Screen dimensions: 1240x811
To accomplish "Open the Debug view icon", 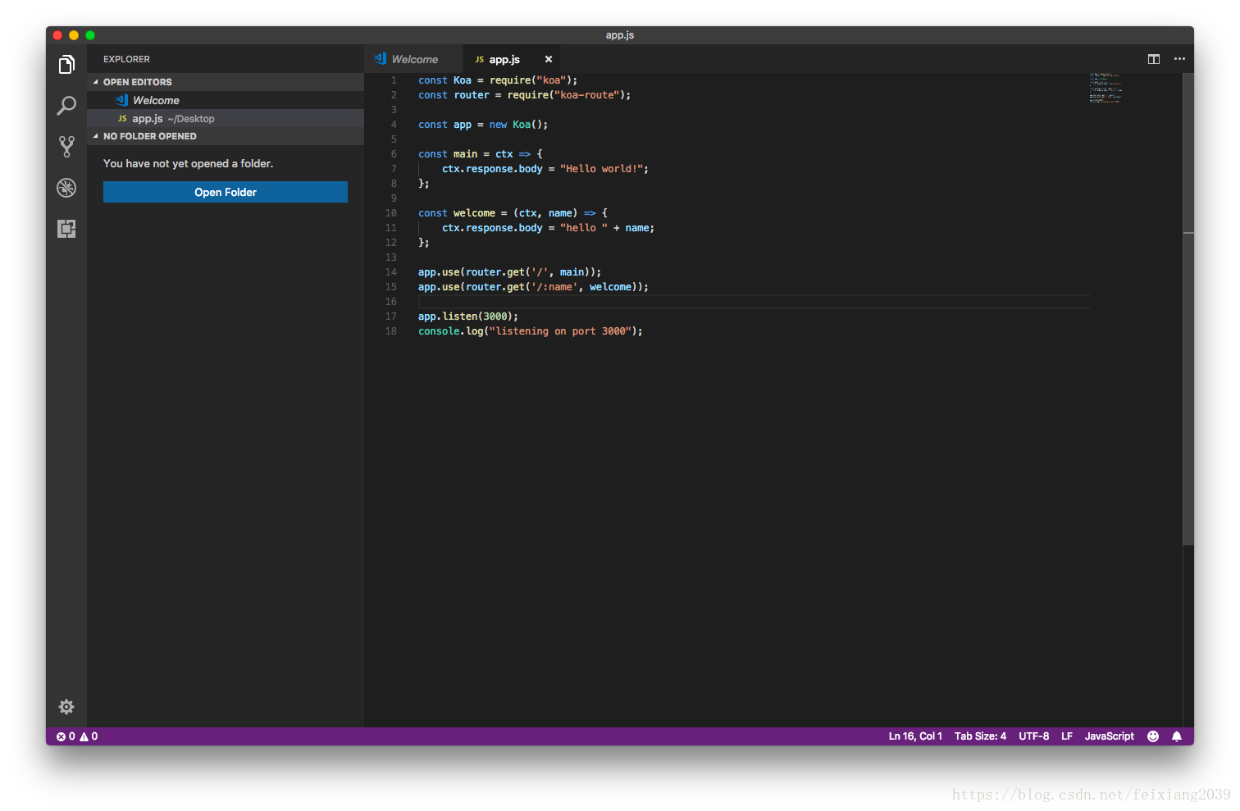I will [66, 188].
